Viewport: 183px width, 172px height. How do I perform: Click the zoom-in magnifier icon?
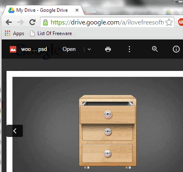(155, 49)
